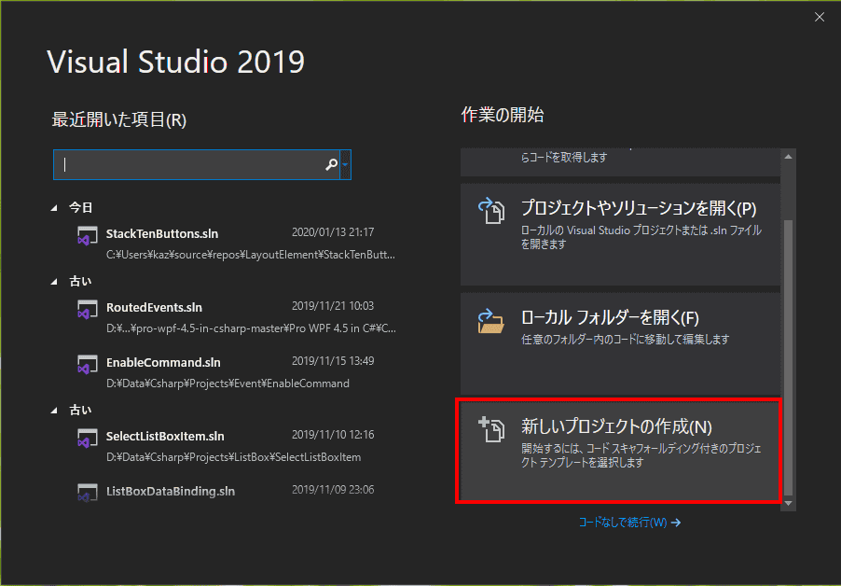Open the search box dropdown arrow
The height and width of the screenshot is (586, 841).
coord(345,165)
